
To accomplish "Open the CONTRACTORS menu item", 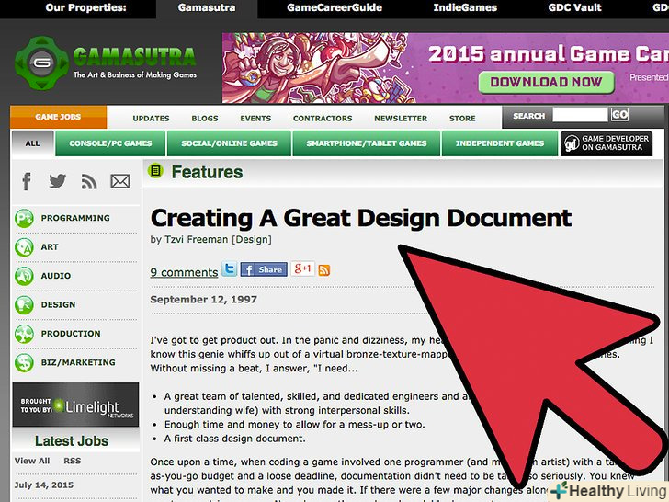I will [x=323, y=119].
